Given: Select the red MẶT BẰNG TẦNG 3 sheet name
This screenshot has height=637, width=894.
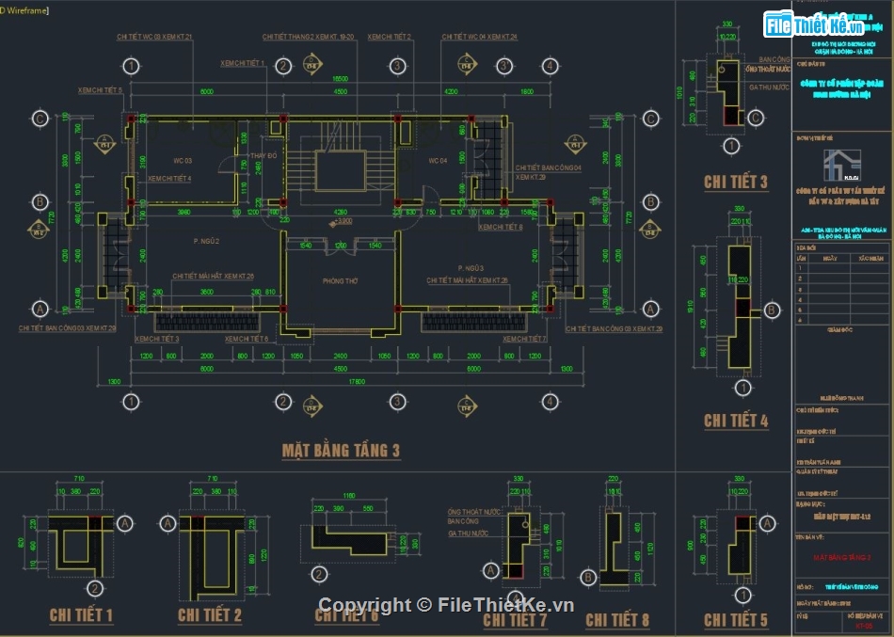Looking at the screenshot, I should pyautogui.click(x=841, y=557).
